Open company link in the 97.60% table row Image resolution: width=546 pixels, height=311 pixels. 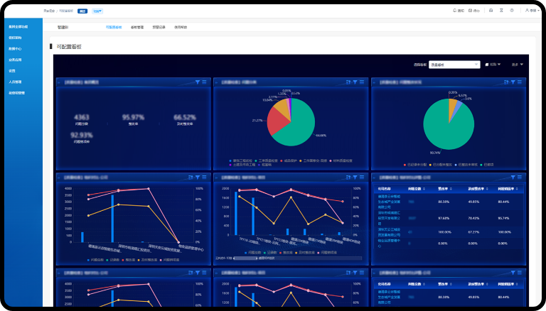[390, 218]
